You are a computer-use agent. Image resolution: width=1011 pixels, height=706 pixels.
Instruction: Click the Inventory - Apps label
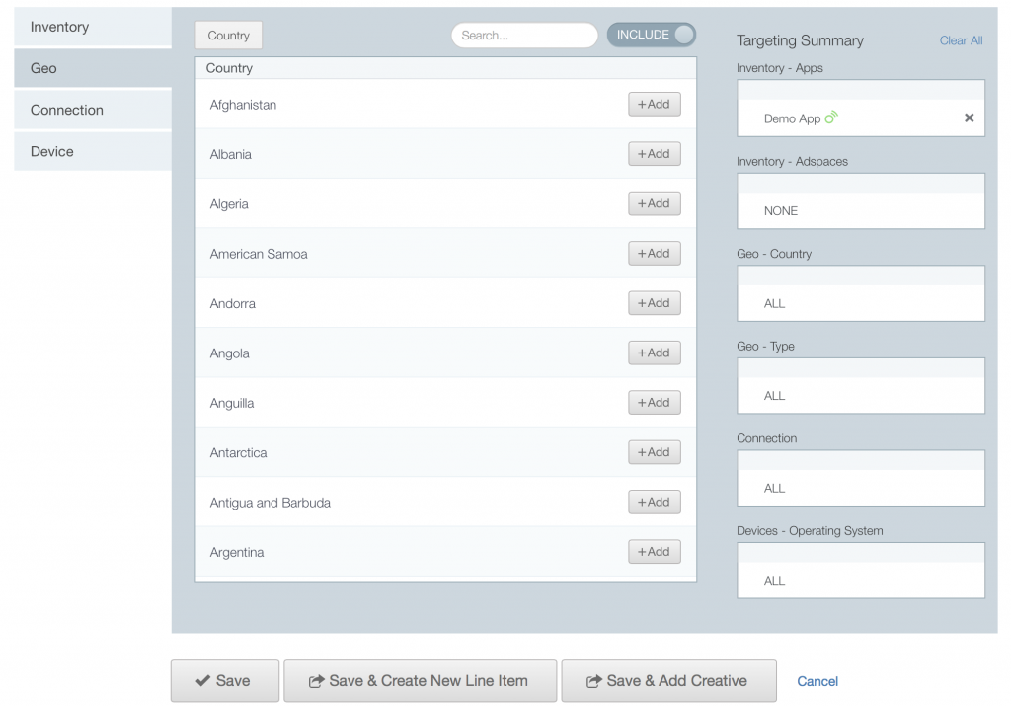pos(780,68)
